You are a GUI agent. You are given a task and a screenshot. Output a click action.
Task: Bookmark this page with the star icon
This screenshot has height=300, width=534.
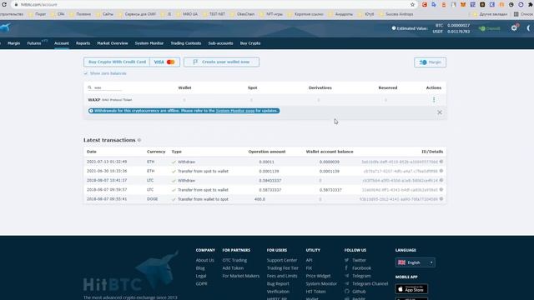(412, 4)
